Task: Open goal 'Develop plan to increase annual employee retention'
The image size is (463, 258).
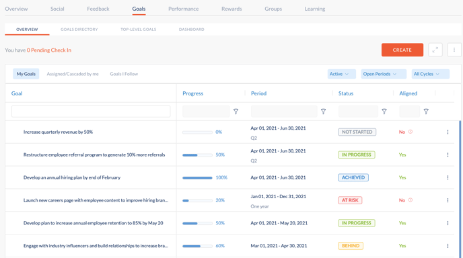Action: coord(94,223)
